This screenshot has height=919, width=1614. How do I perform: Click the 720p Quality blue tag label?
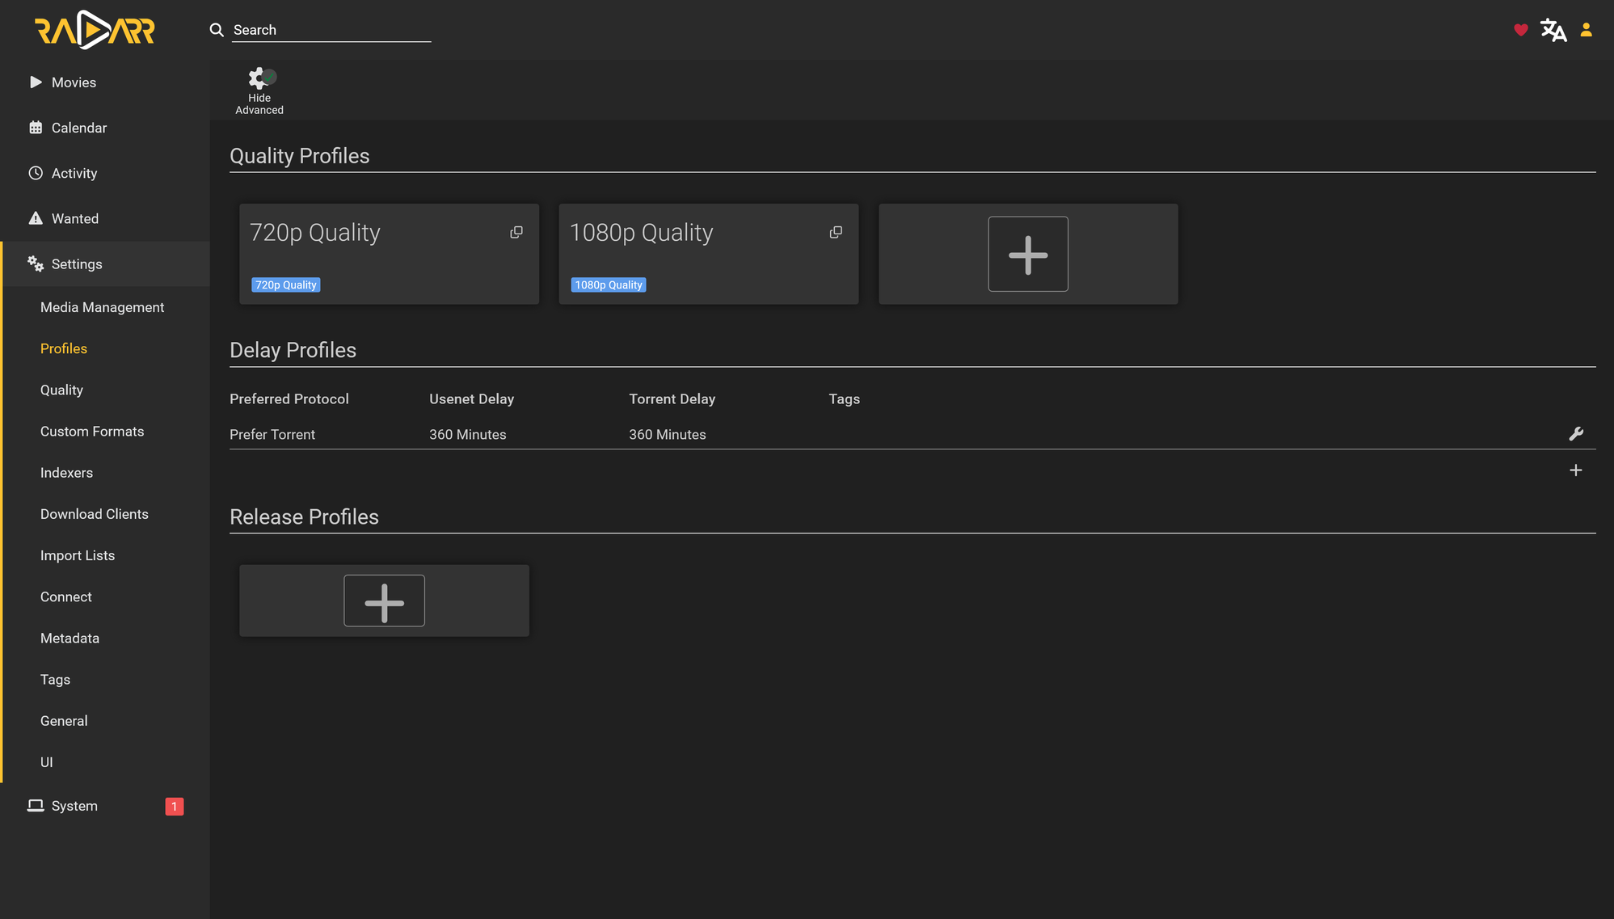tap(285, 285)
